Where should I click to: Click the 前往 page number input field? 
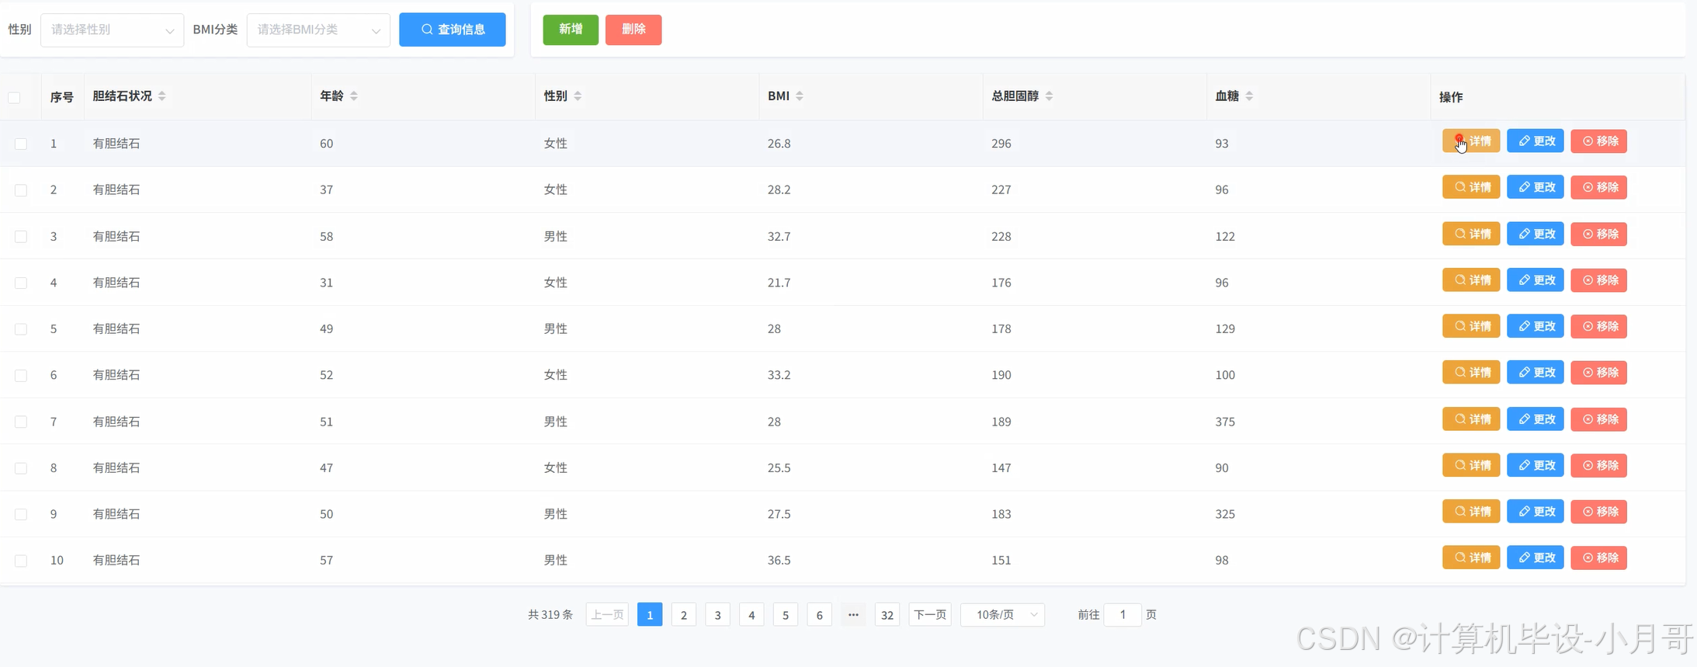point(1123,615)
